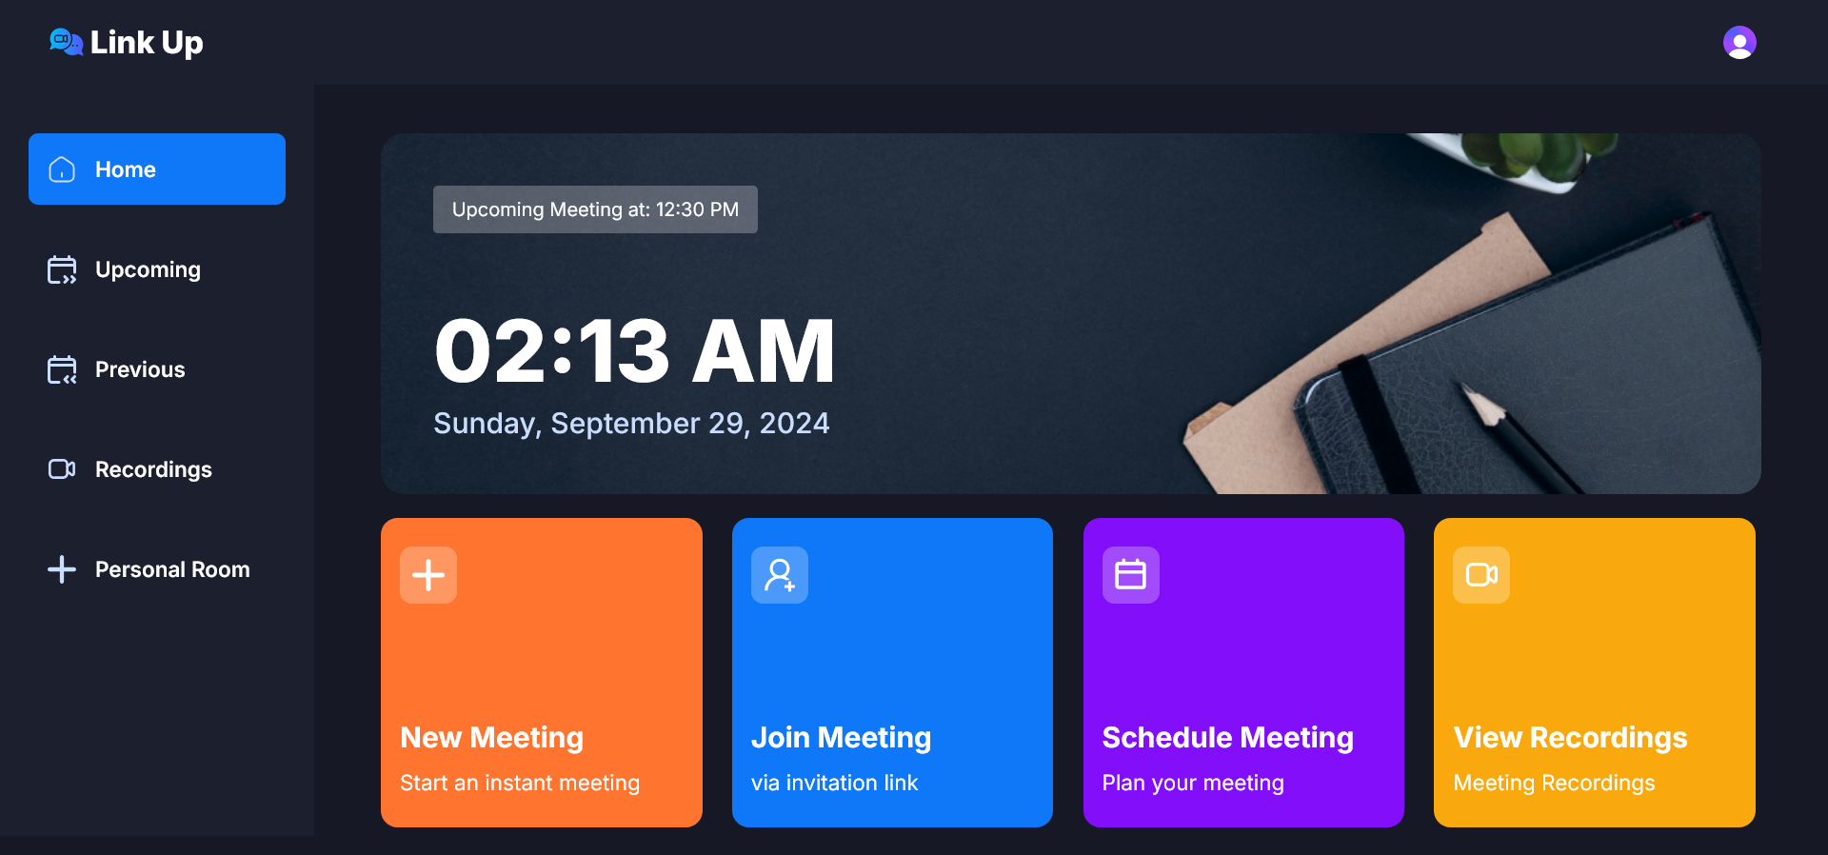This screenshot has width=1828, height=855.
Task: Click the Personal Room plus icon
Action: coord(62,569)
